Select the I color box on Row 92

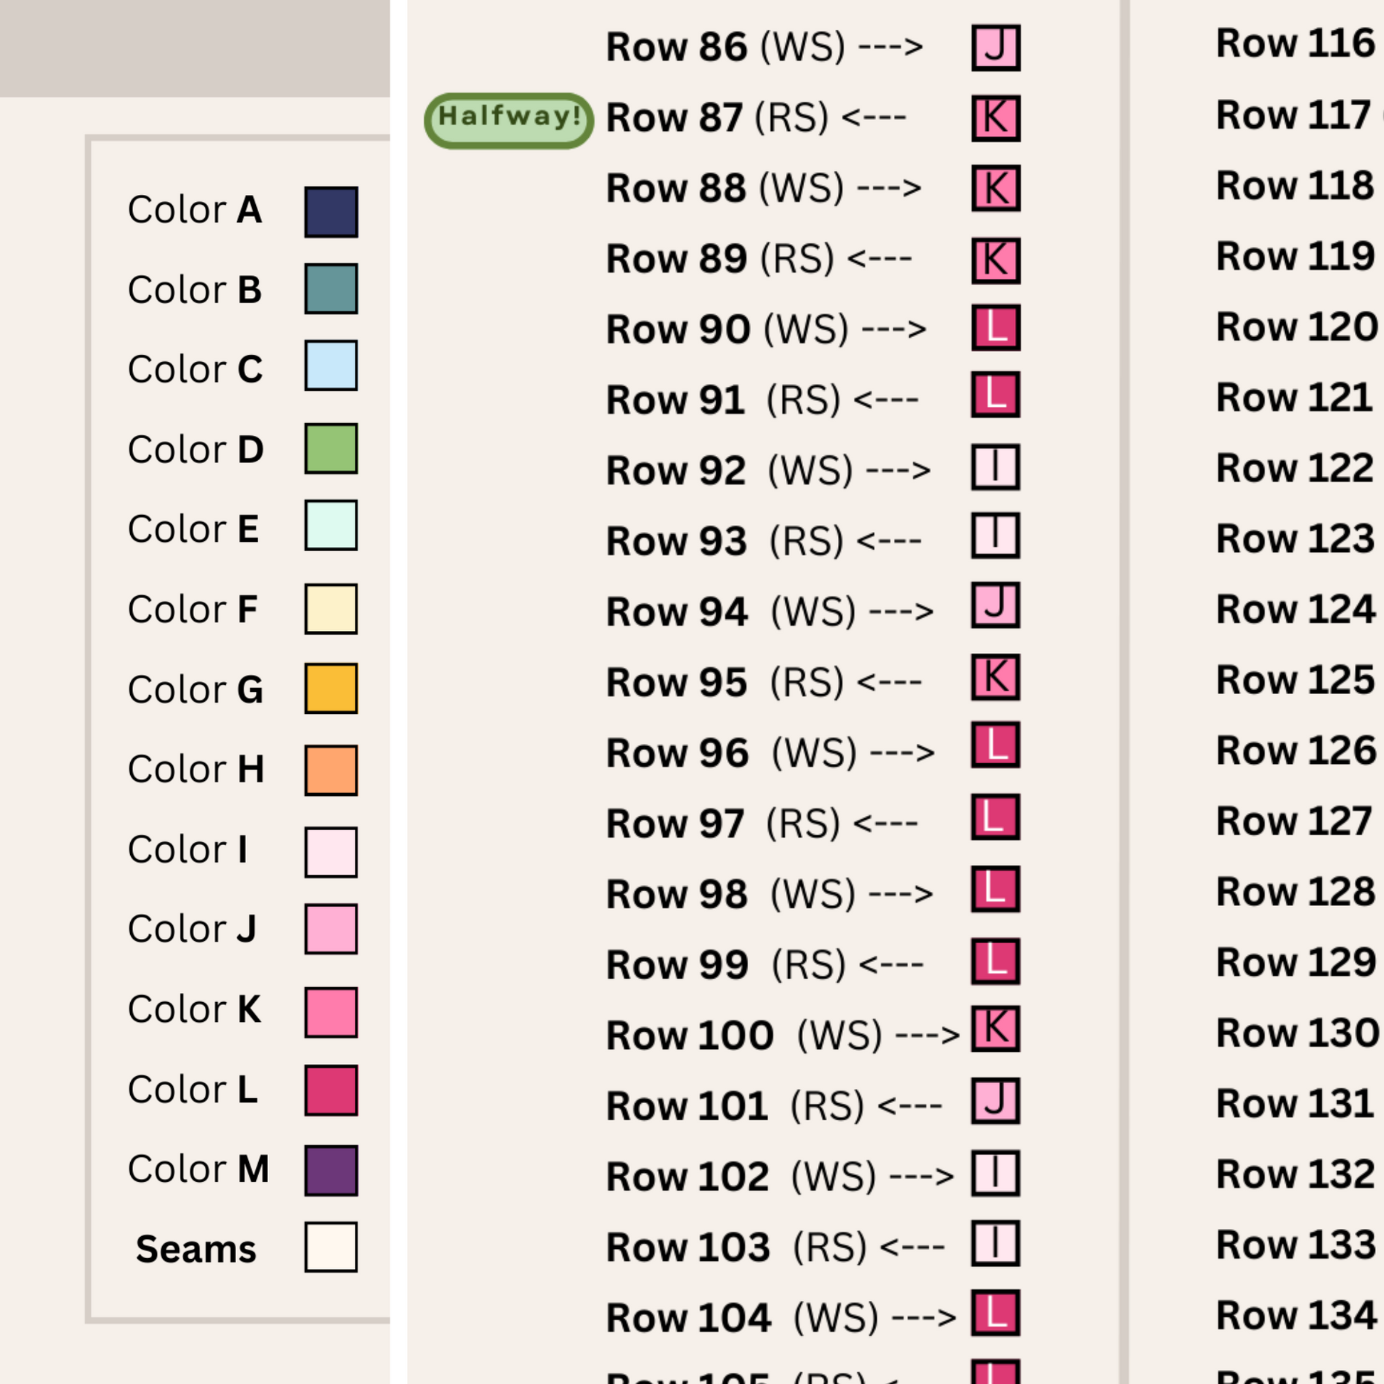pyautogui.click(x=996, y=467)
